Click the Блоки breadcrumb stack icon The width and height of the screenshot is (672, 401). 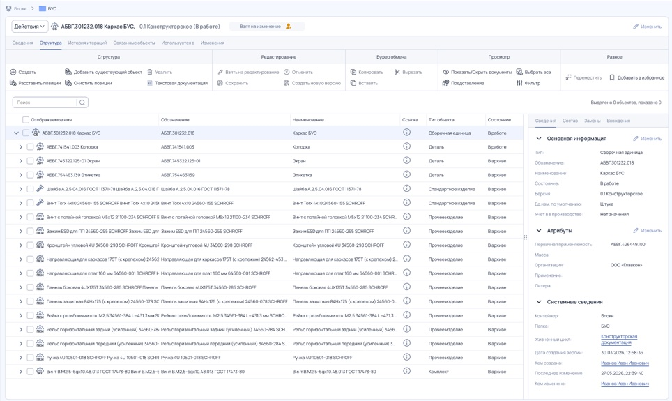click(8, 8)
